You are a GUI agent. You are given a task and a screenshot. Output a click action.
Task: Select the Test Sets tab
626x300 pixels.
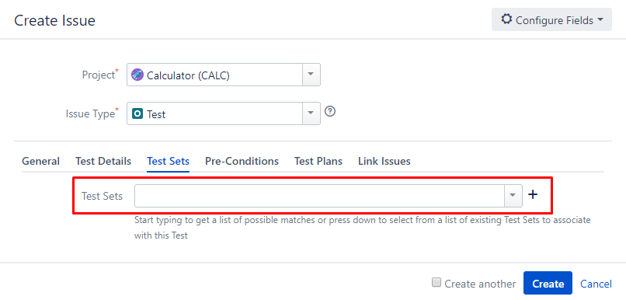[x=168, y=162]
